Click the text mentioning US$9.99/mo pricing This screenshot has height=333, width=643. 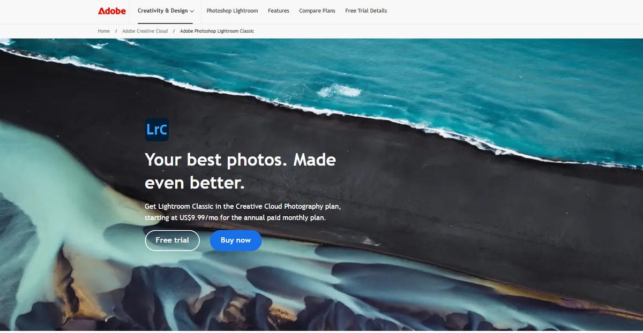pyautogui.click(x=243, y=212)
